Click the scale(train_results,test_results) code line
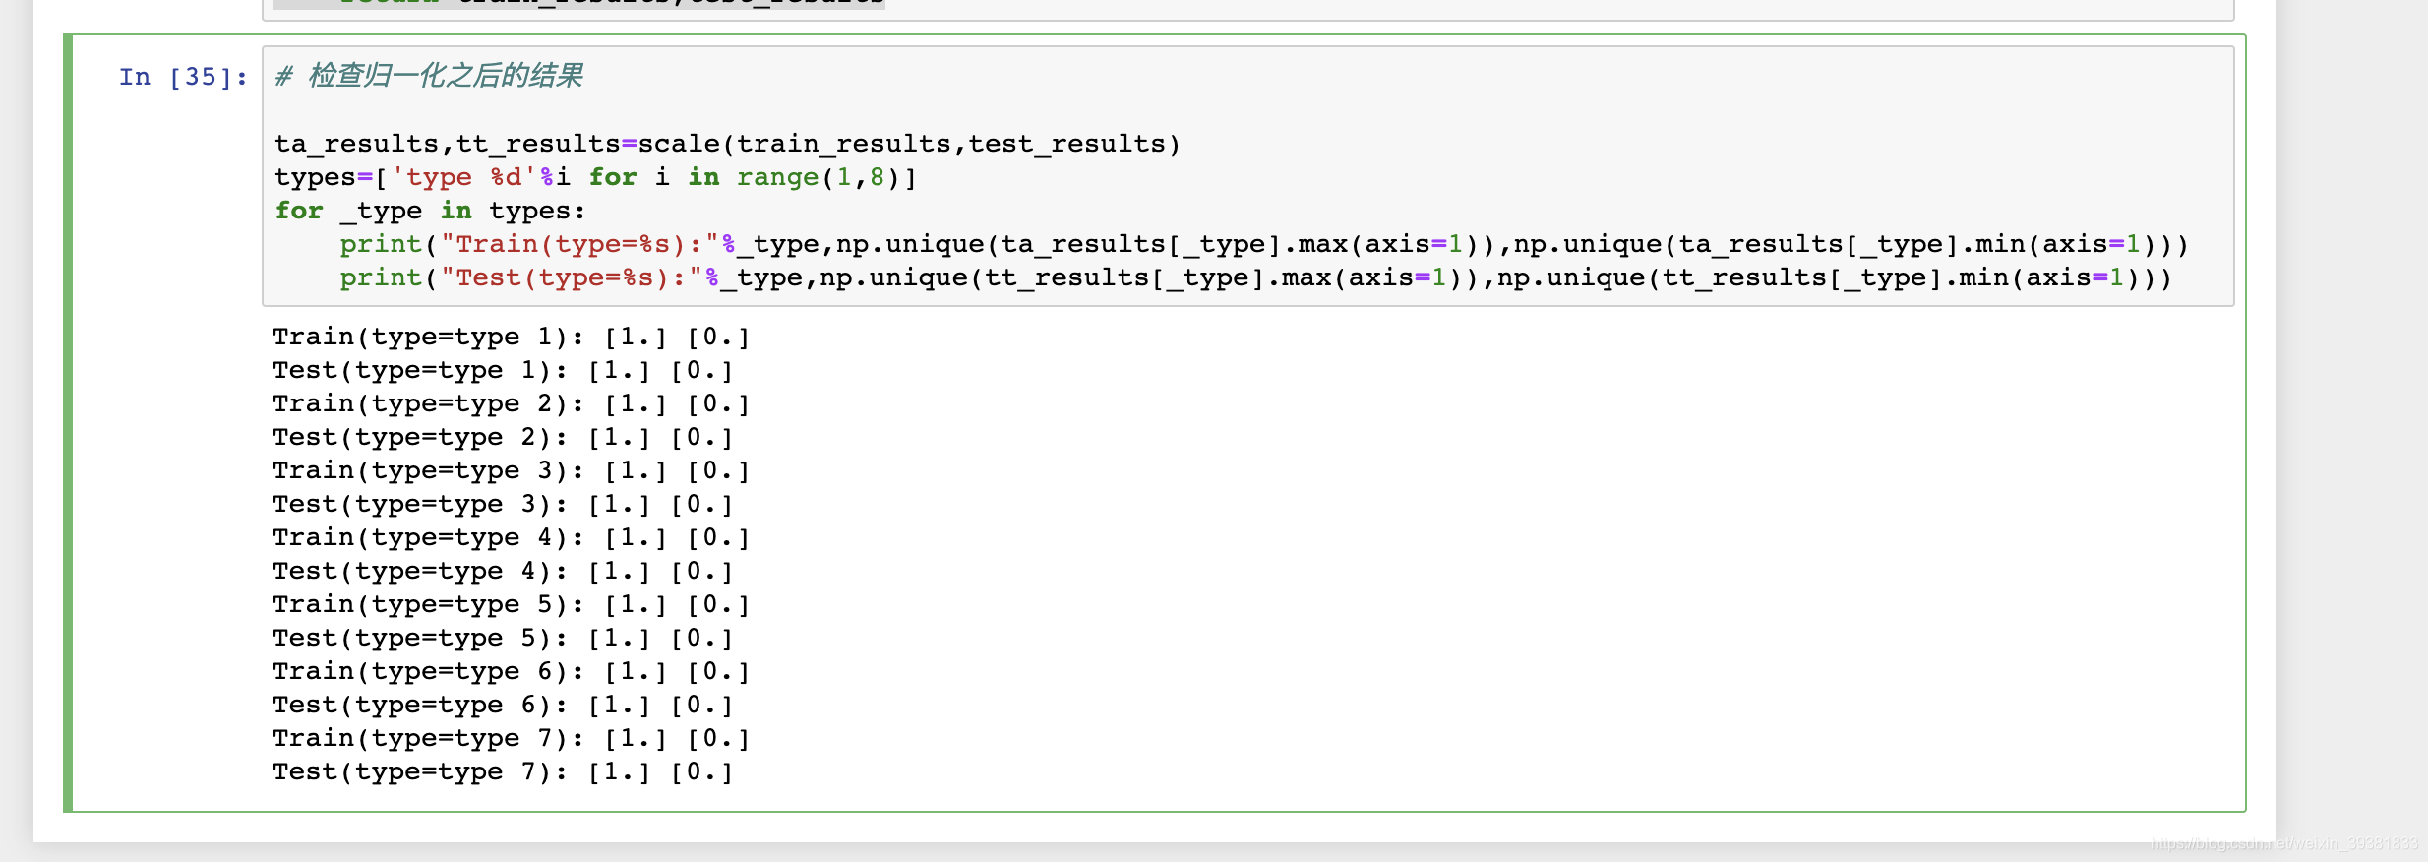This screenshot has height=862, width=2428. (727, 144)
